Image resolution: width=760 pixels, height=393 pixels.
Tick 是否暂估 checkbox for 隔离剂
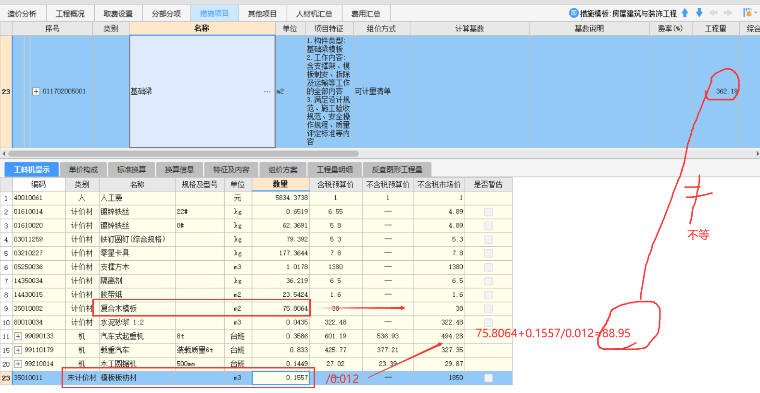pos(488,281)
